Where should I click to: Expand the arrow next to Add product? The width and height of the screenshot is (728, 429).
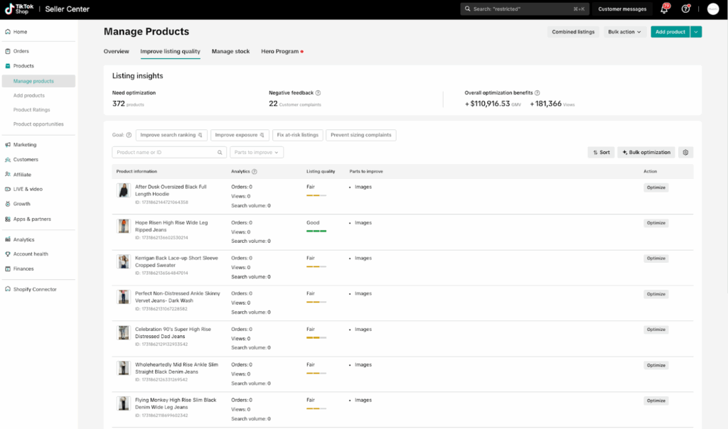[x=696, y=32]
